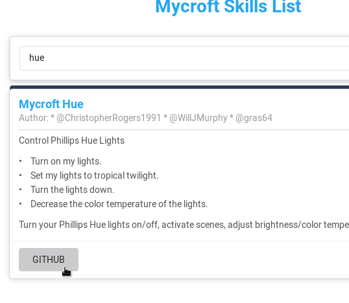Select the @gras64 author name
The image size is (349, 303).
pos(254,118)
